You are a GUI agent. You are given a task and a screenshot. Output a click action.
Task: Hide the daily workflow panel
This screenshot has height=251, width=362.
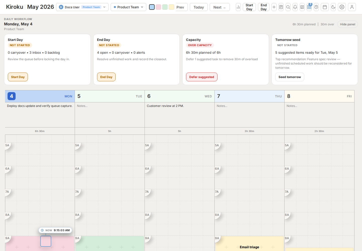tap(348, 24)
